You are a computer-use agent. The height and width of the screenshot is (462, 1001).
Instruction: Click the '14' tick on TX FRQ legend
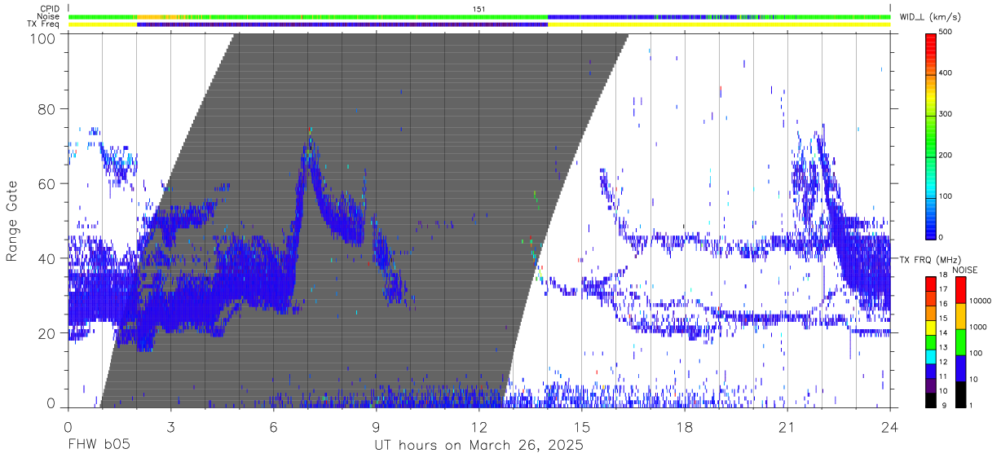[x=944, y=334]
